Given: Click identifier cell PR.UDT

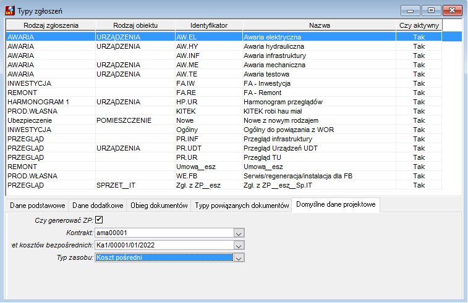Looking at the screenshot, I should coord(209,148).
